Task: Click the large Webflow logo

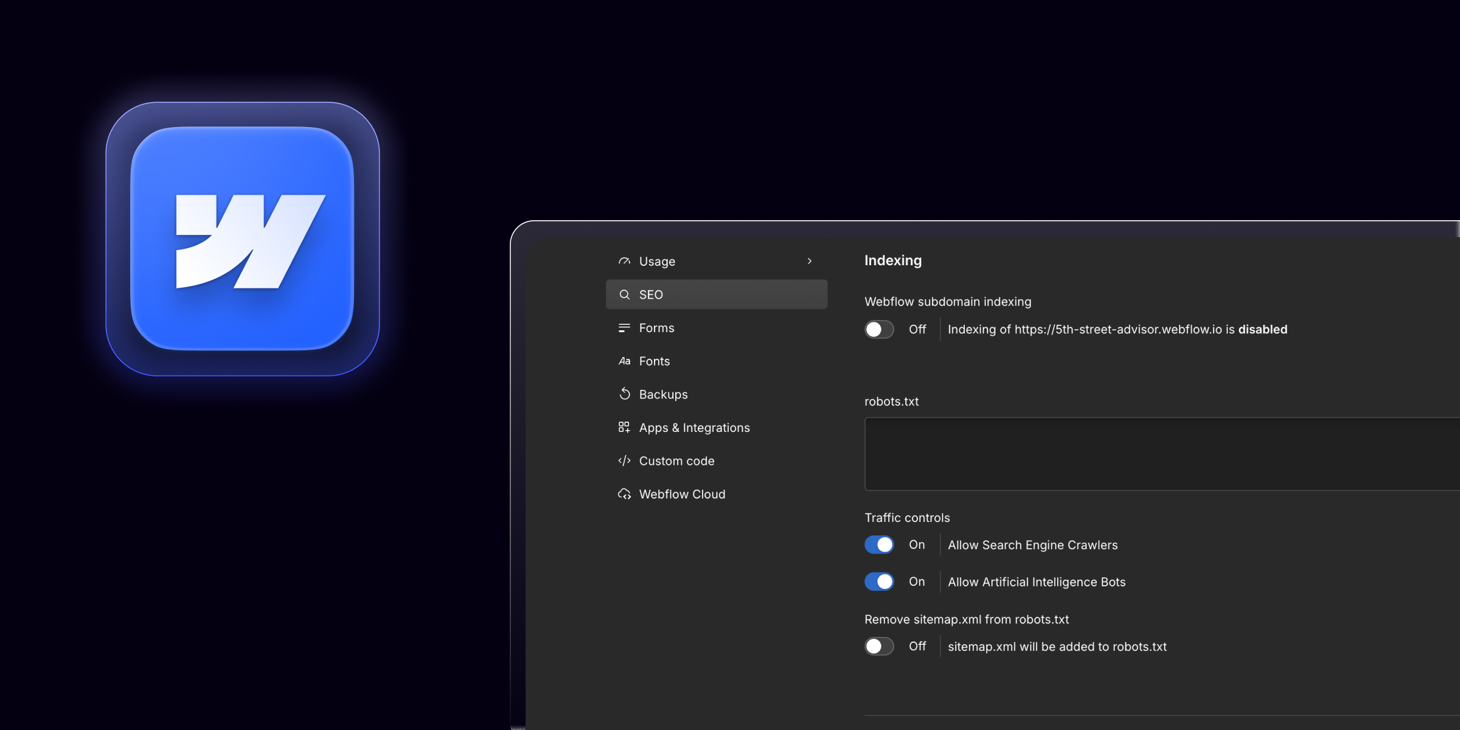Action: coord(243,239)
